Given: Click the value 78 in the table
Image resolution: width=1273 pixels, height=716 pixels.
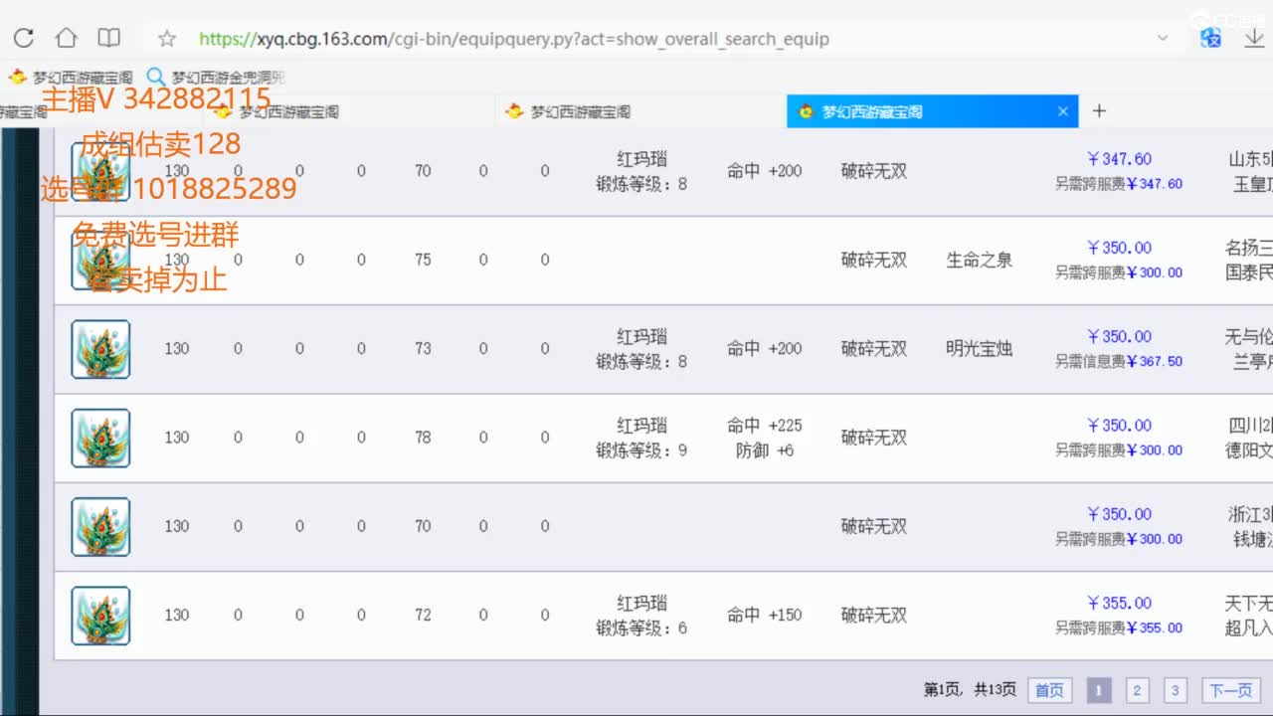Looking at the screenshot, I should [423, 438].
